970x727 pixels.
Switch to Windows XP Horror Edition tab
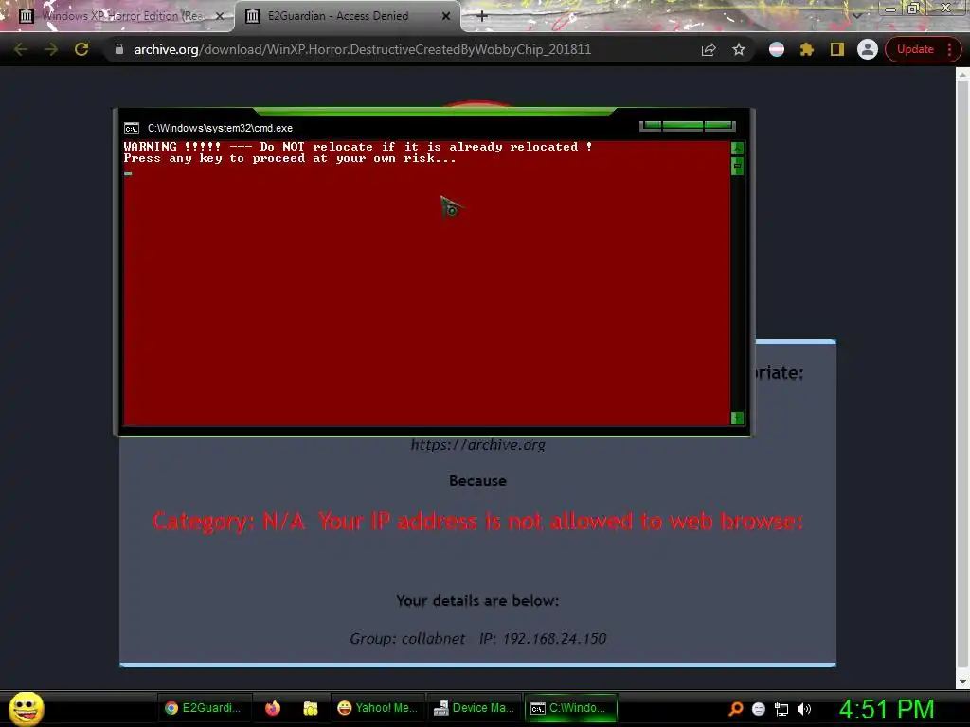pyautogui.click(x=117, y=16)
